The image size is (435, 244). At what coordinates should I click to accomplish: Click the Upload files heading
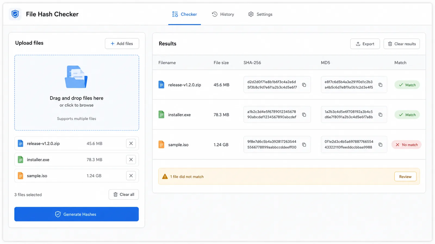point(29,43)
